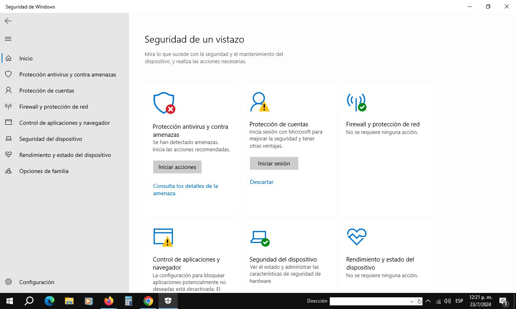516x309 pixels.
Task: Open the hamburger navigation menu
Action: pos(8,39)
